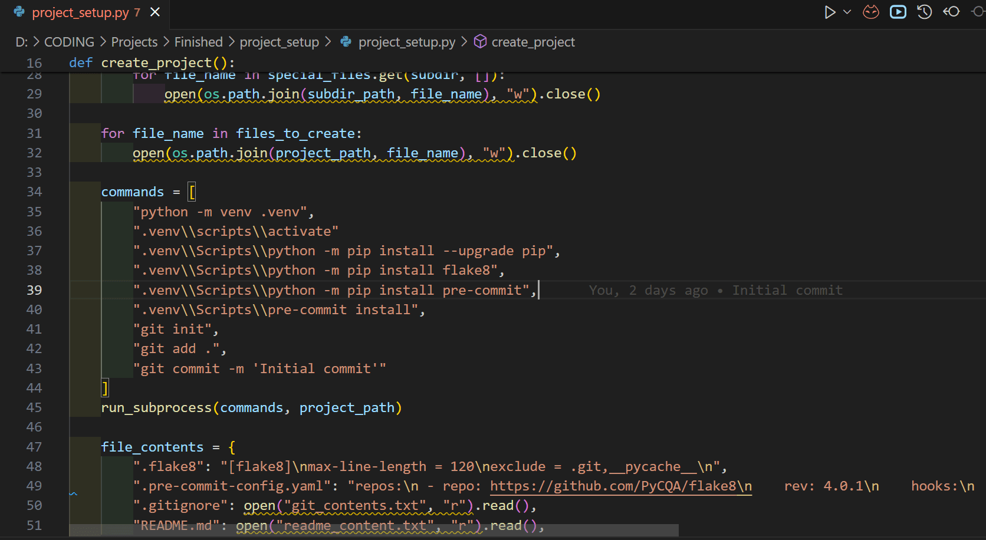Screen dimensions: 986x540
Task: Select the create_project symbol icon in breadcrumbs
Action: tap(480, 41)
